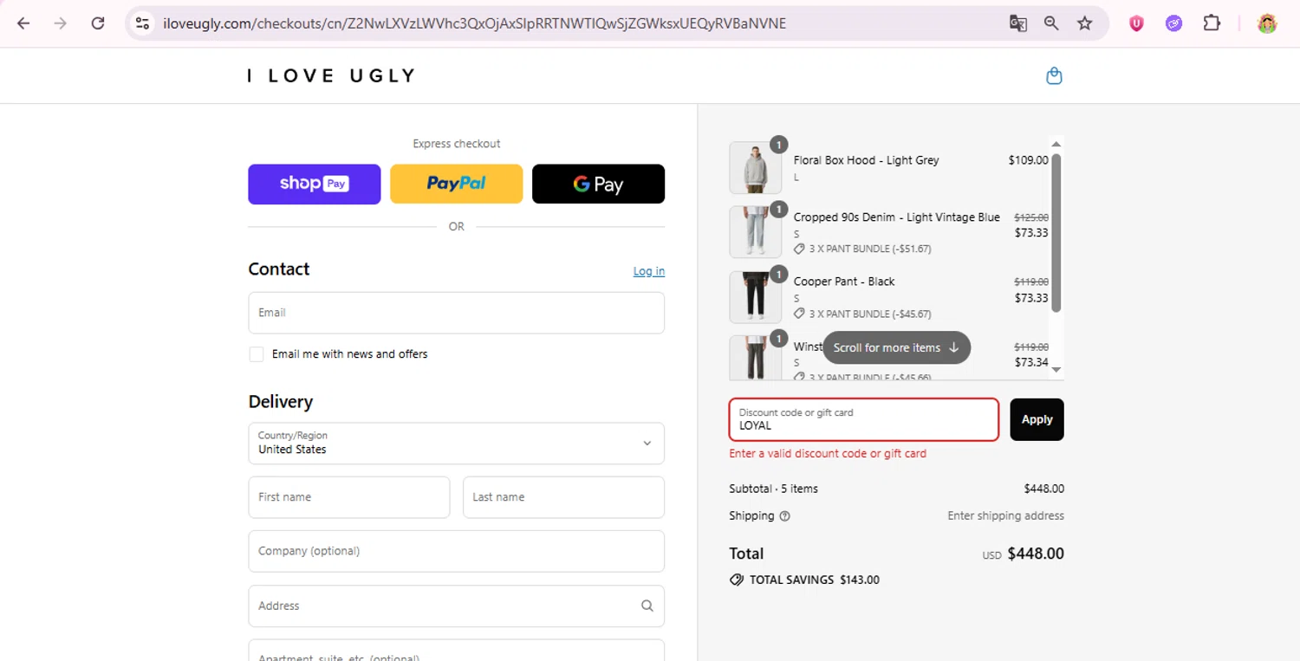
Task: Click the Shipping help question icon
Action: click(784, 515)
